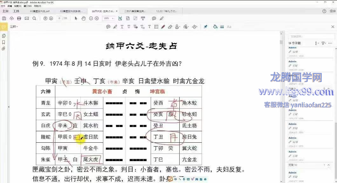The width and height of the screenshot is (337, 183).
Task: Open the bookmarks panel in left sidebar
Action: 3,42
